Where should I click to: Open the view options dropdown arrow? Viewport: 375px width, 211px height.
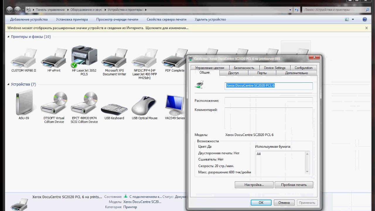(353, 19)
